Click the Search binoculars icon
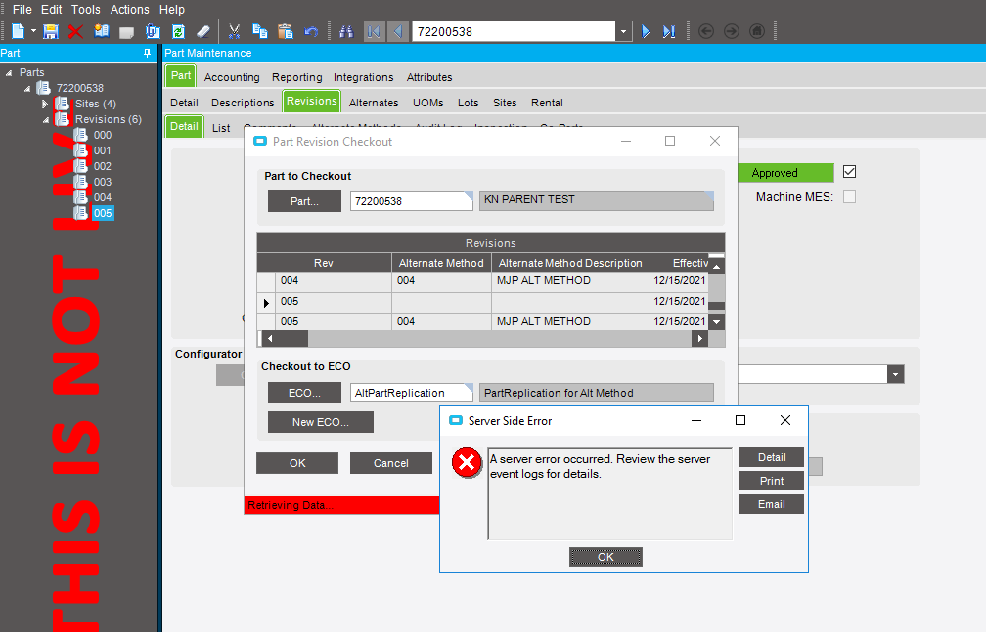Screen dimensions: 986x632 [x=346, y=31]
